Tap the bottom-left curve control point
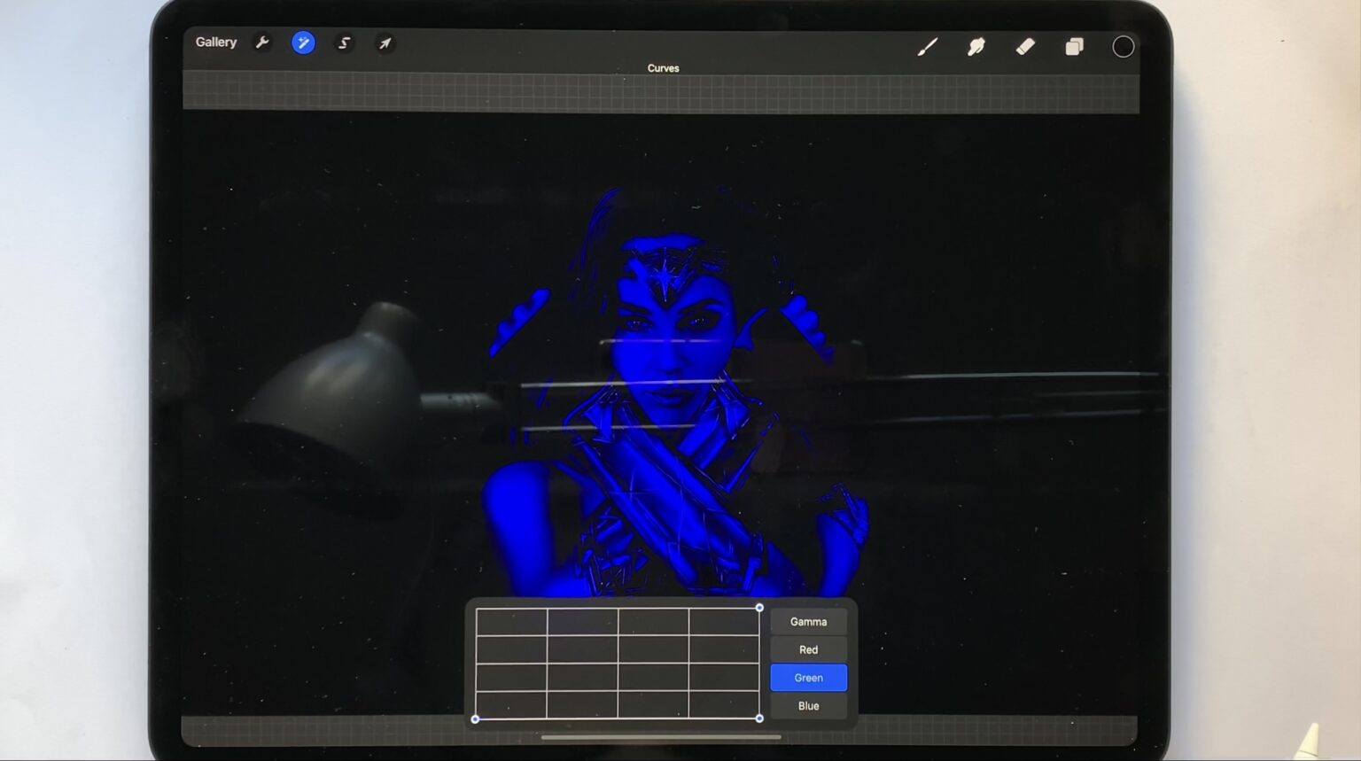This screenshot has width=1361, height=761. click(x=476, y=718)
